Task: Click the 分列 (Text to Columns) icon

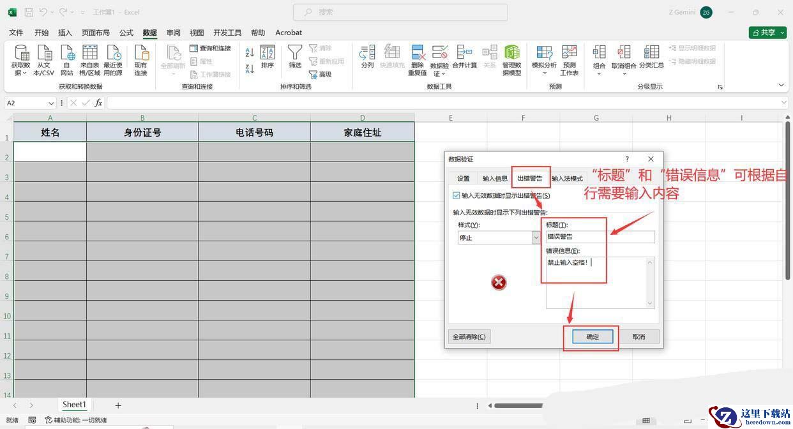Action: click(x=367, y=57)
